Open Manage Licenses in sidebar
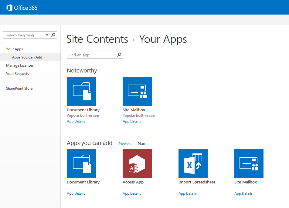Image resolution: width=289 pixels, height=208 pixels. point(20,65)
